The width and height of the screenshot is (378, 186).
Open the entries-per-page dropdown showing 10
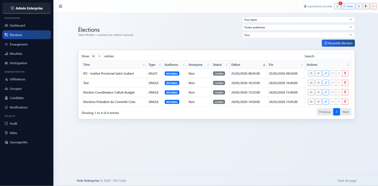click(97, 56)
